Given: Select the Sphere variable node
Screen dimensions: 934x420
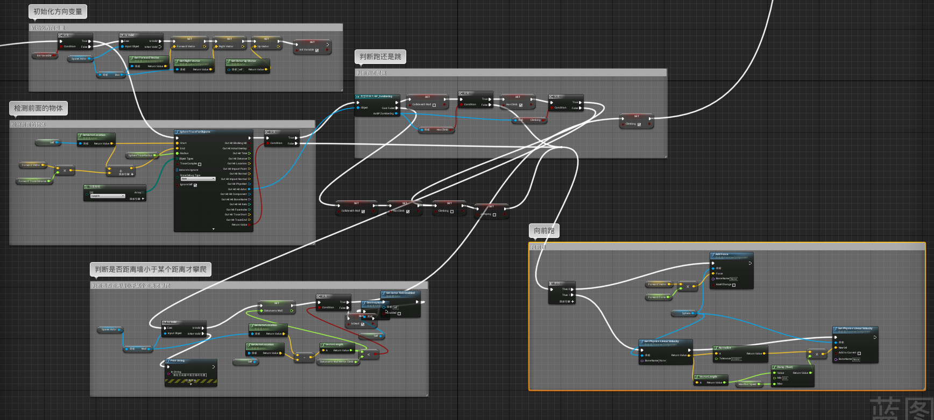Looking at the screenshot, I should point(684,313).
